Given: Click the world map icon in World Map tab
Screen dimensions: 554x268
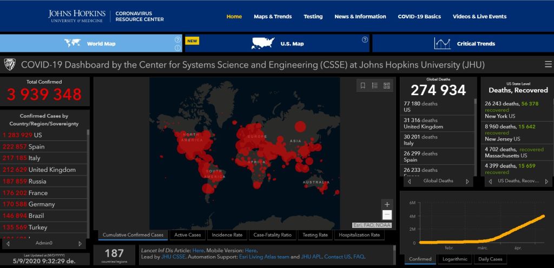Looking at the screenshot, I should tap(72, 43).
